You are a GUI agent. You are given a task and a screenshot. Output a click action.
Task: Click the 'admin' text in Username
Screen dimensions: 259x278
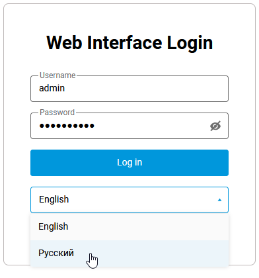pos(52,88)
